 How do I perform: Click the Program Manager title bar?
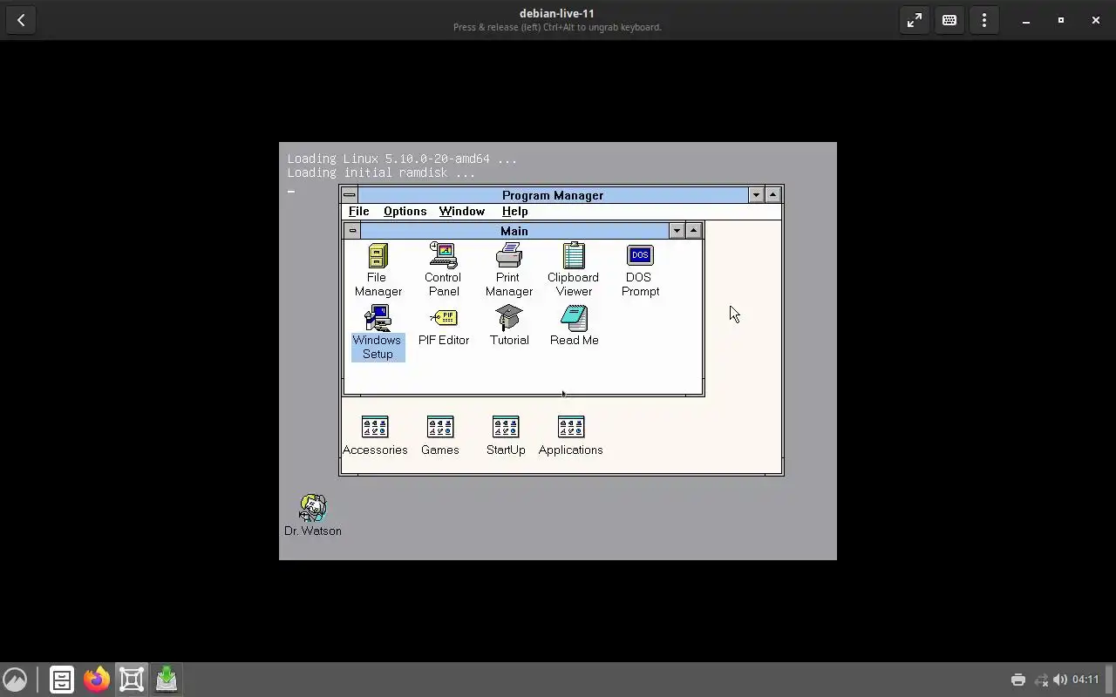553,195
